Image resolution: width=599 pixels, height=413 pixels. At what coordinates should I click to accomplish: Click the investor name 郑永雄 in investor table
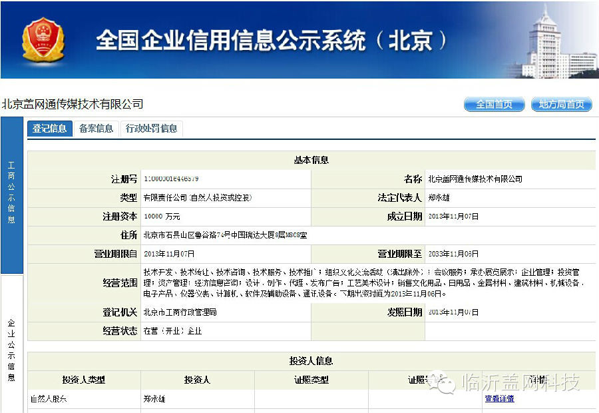click(x=154, y=399)
